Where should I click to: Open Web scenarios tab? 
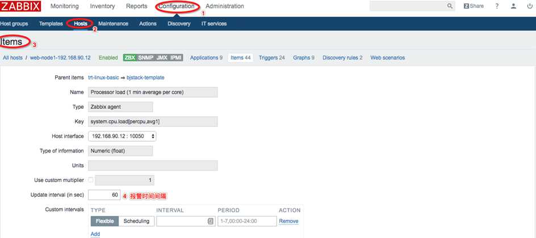click(388, 58)
